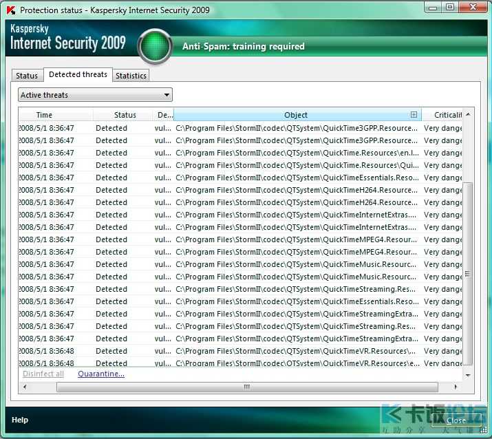Click Detected status in QuickTime.Resources\en.l... row
492x439 pixels.
click(111, 153)
